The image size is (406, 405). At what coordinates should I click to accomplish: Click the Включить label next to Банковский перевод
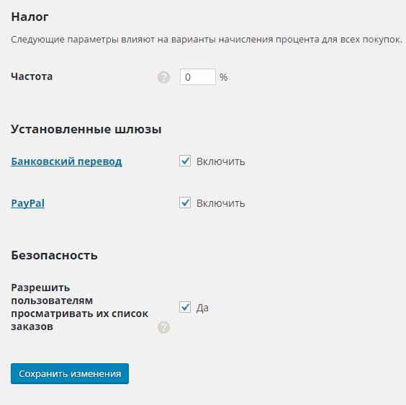pyautogui.click(x=220, y=161)
